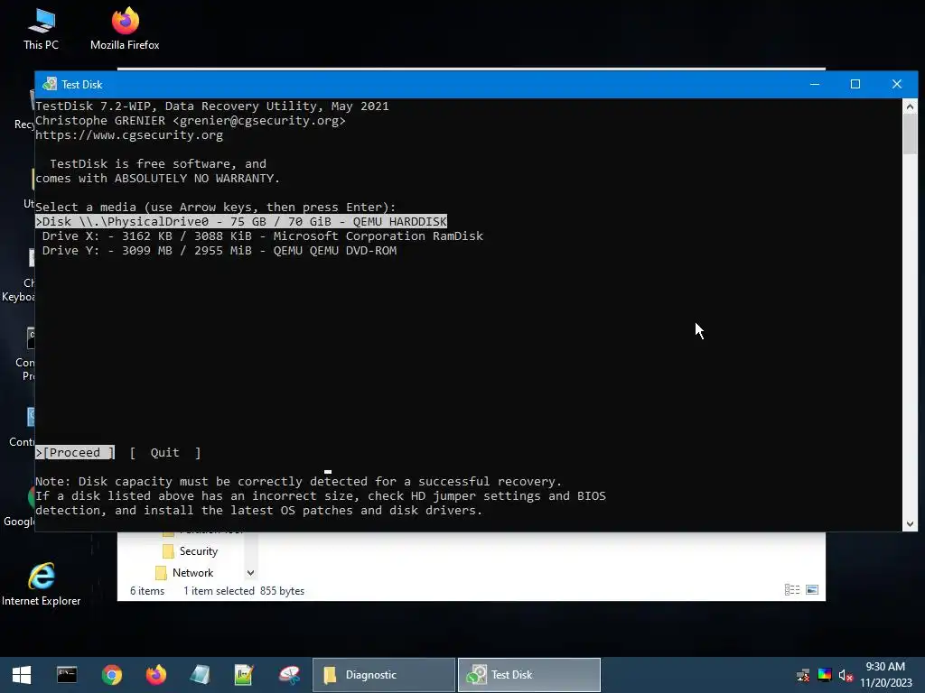Click the grenier@cgsecurity.org email text
The width and height of the screenshot is (925, 693).
[x=259, y=121]
